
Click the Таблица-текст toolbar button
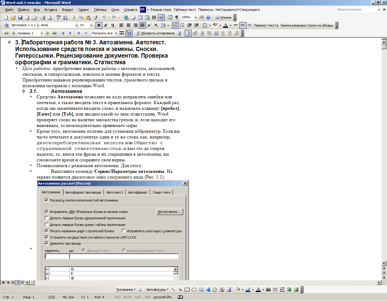point(185,10)
